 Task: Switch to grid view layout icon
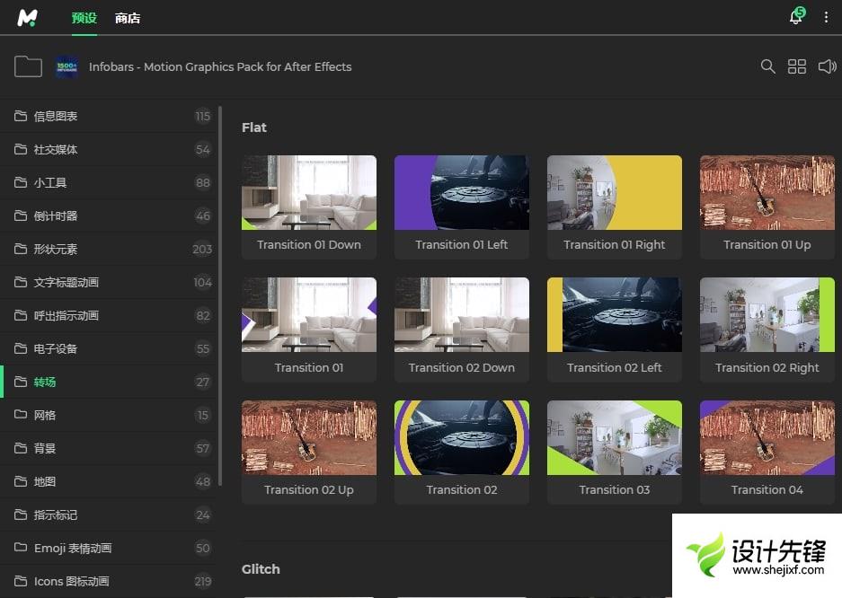pyautogui.click(x=797, y=66)
